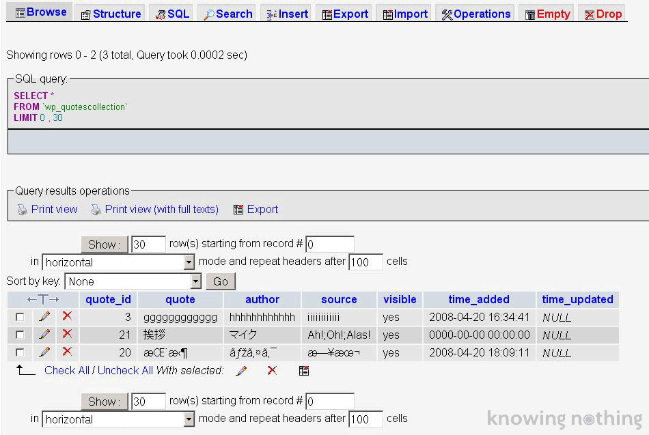
Task: Delete row with quote_id 20 red X
Action: pos(67,352)
